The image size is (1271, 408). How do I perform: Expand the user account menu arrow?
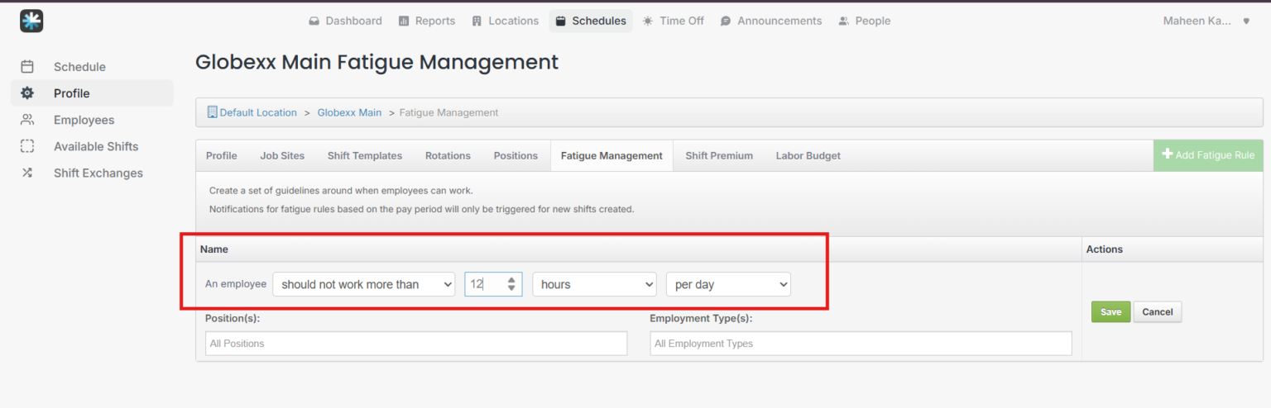[x=1246, y=21]
